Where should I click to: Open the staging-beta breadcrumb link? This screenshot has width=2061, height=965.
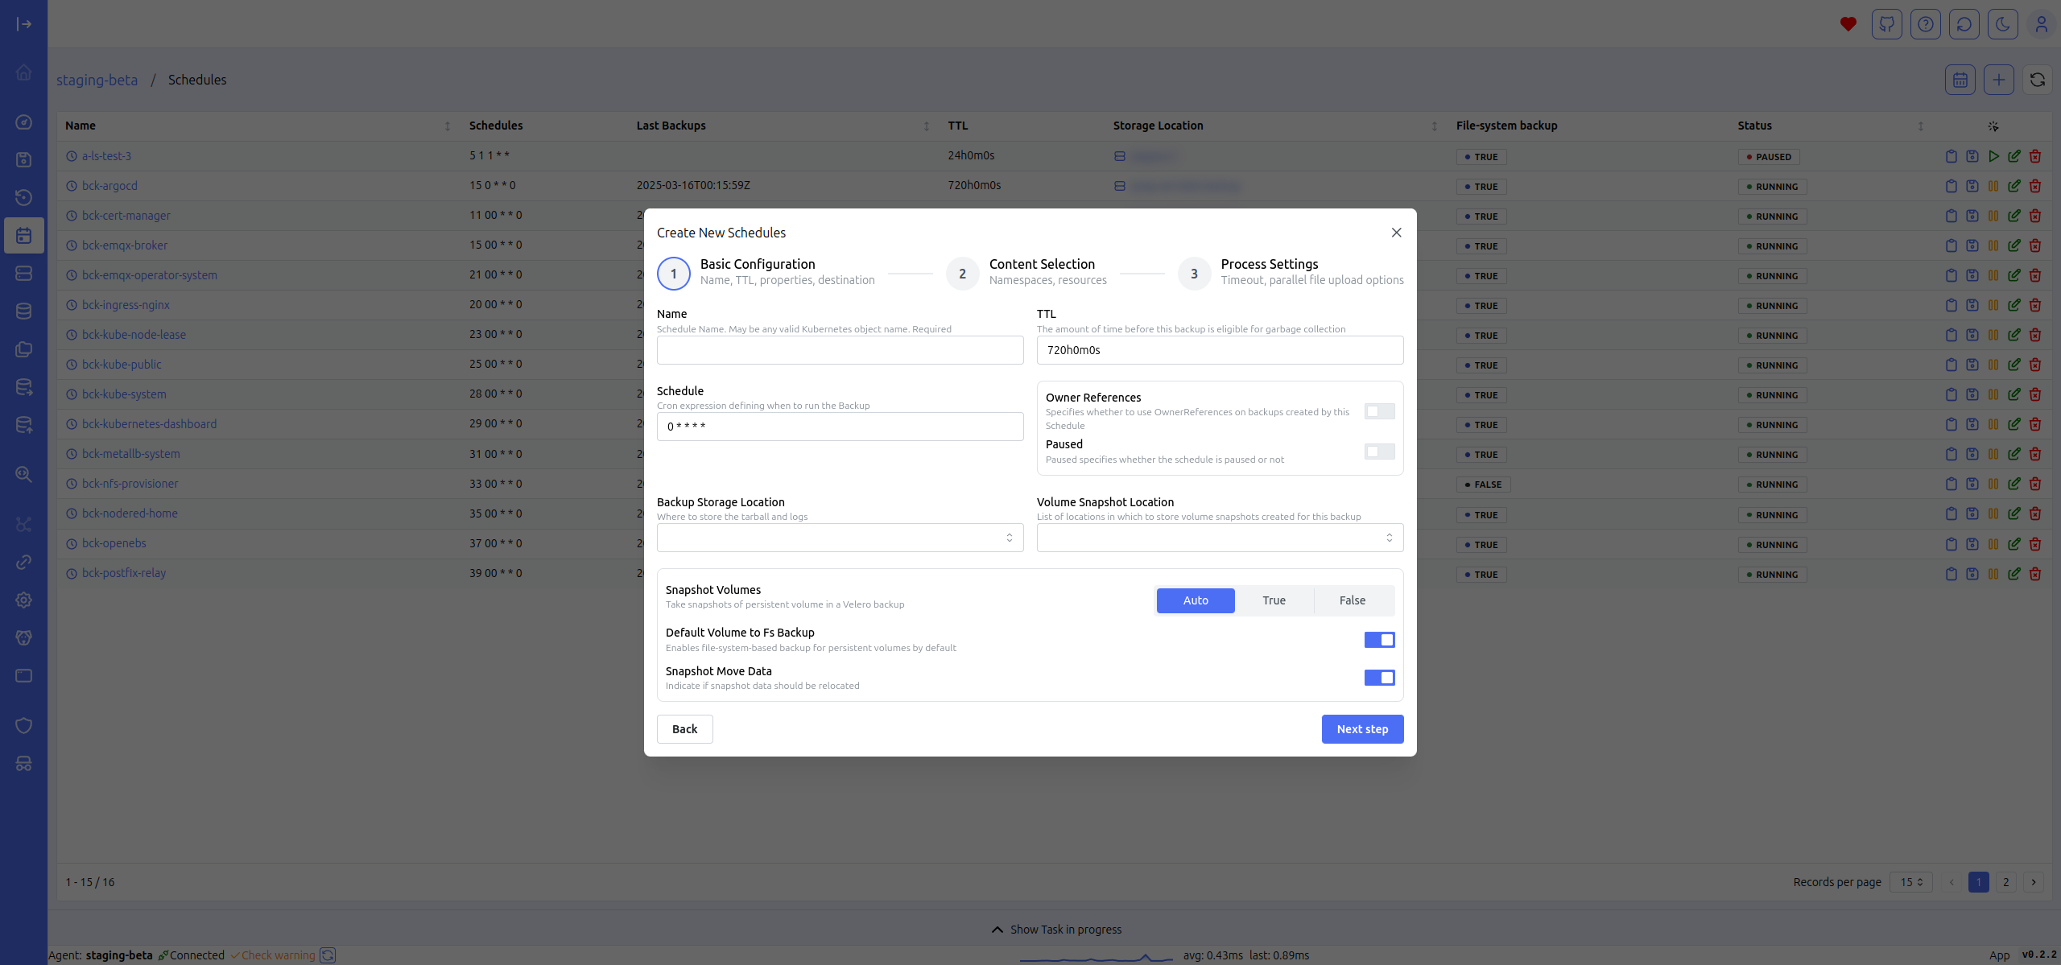pyautogui.click(x=97, y=80)
